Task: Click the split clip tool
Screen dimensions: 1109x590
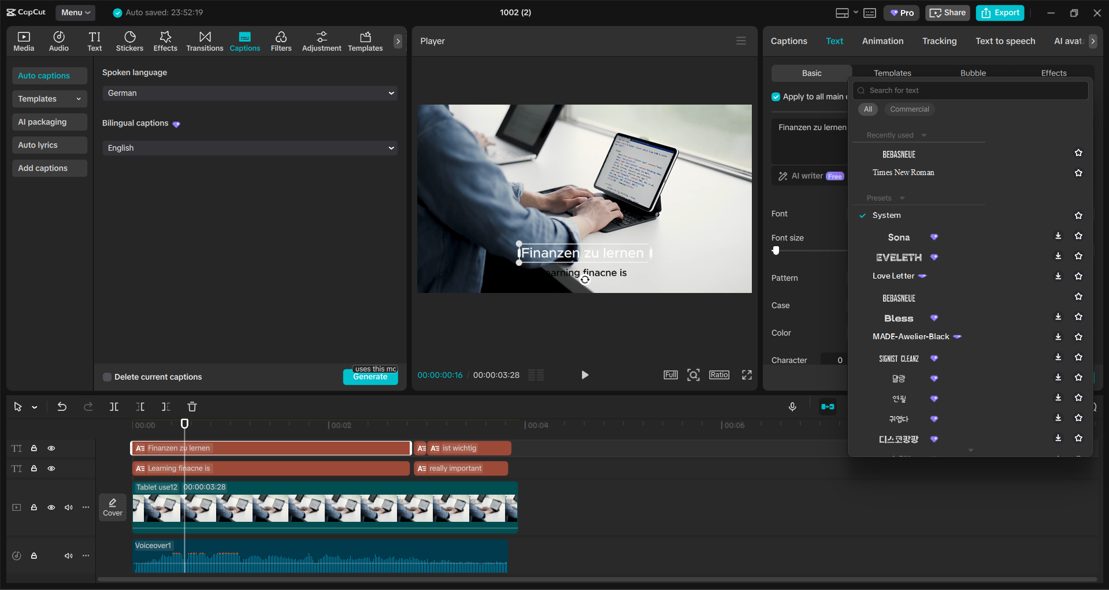Action: pyautogui.click(x=114, y=407)
